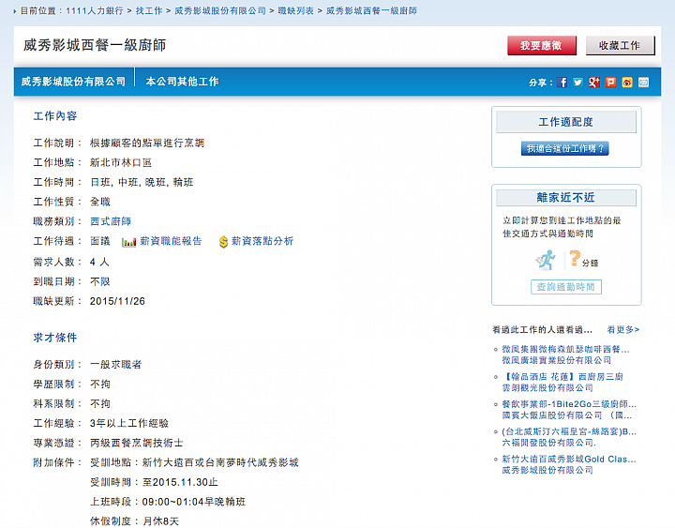The width and height of the screenshot is (675, 528).
Task: Share job on Google+ icon
Action: (594, 83)
